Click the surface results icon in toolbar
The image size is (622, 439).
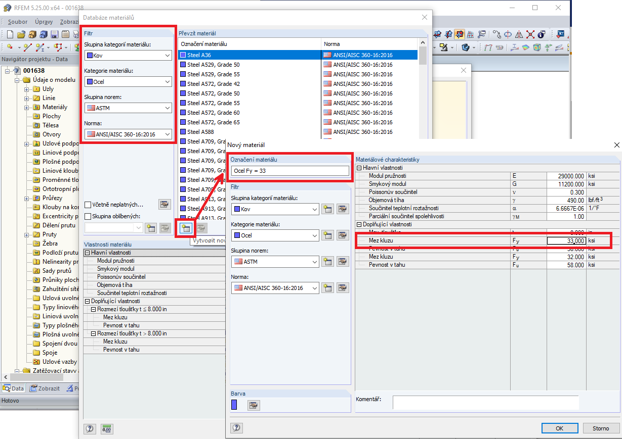526,47
